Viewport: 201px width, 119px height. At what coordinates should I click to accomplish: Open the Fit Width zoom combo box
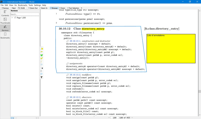click(x=23, y=8)
